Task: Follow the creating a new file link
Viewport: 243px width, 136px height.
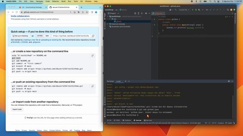Action: tap(30, 40)
